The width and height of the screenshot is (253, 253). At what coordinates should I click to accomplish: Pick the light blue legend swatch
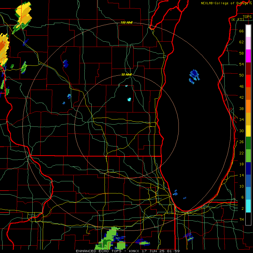pyautogui.click(x=248, y=193)
